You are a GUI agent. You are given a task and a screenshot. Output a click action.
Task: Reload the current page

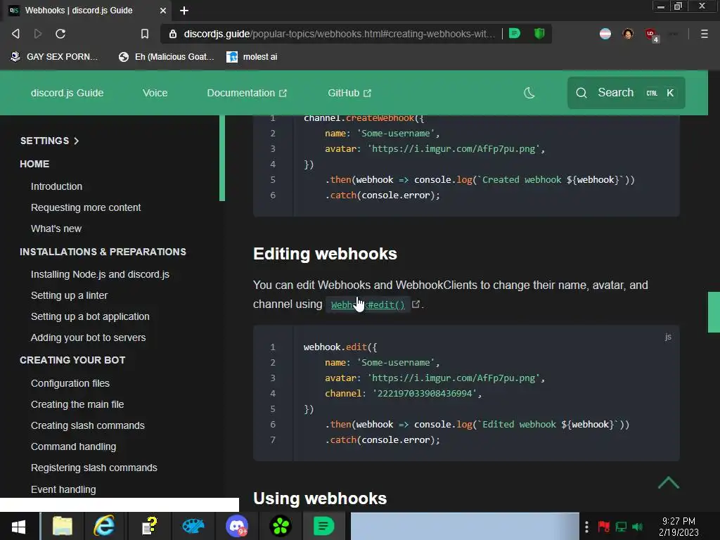(60, 34)
